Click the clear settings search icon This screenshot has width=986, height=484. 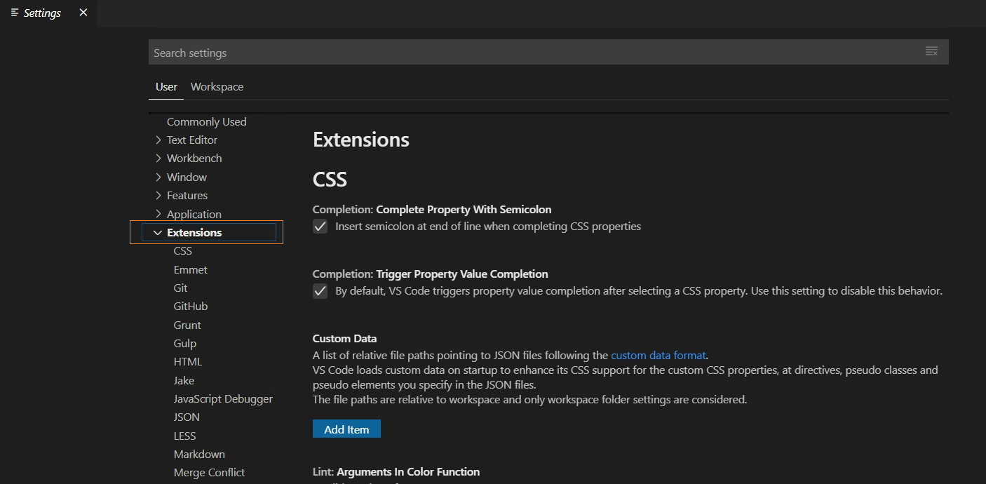click(931, 51)
